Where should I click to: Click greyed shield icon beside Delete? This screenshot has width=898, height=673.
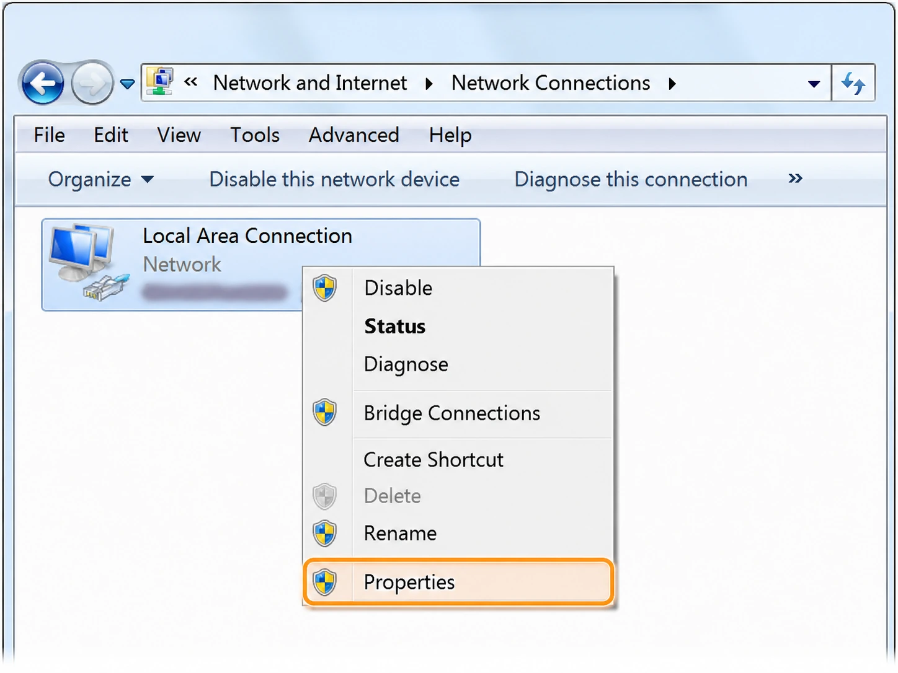point(325,496)
